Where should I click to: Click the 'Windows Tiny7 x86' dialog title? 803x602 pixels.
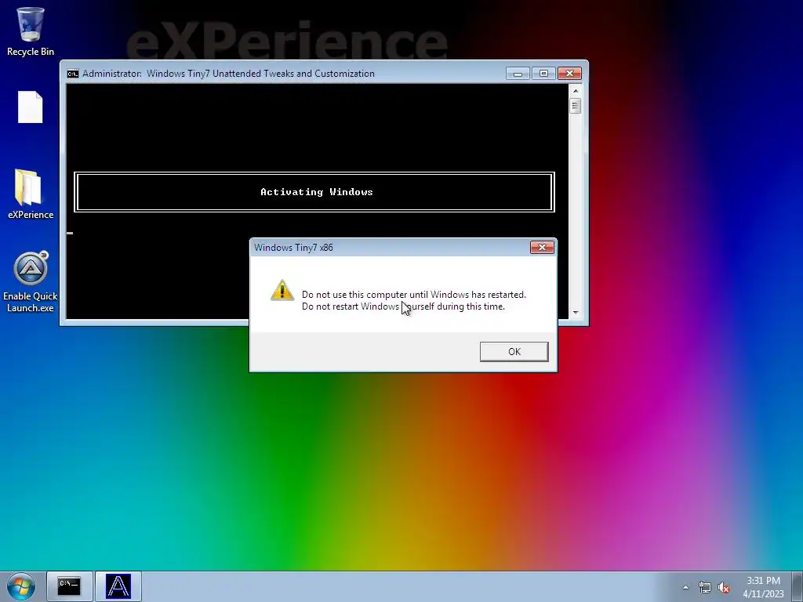point(293,248)
